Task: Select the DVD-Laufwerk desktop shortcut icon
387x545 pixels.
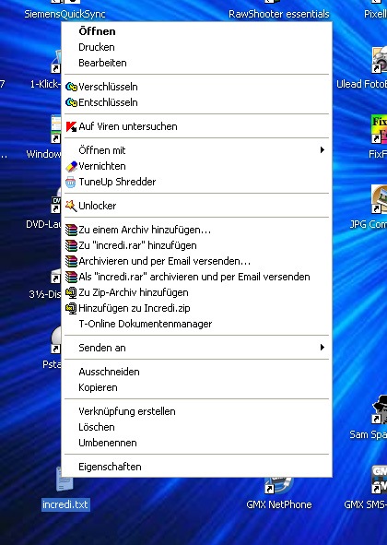Action: coord(56,201)
